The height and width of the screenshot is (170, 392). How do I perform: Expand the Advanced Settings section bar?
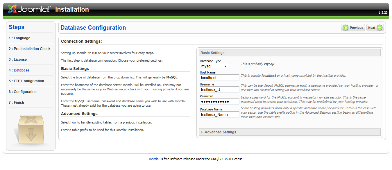(290, 132)
